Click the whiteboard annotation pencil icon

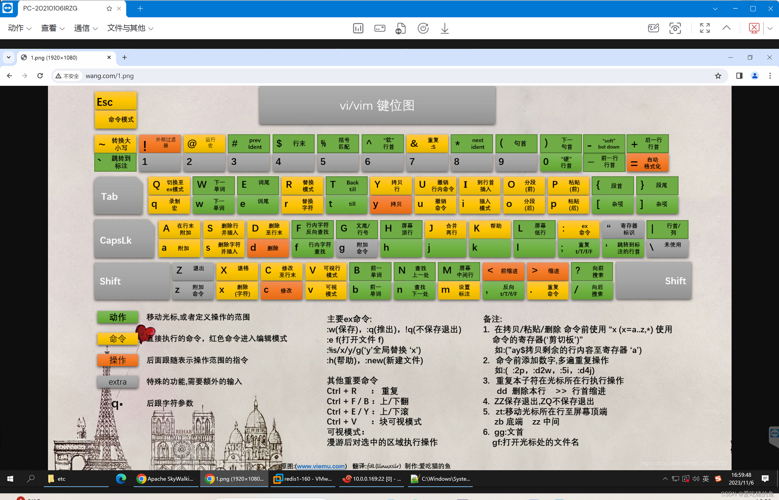(653, 28)
